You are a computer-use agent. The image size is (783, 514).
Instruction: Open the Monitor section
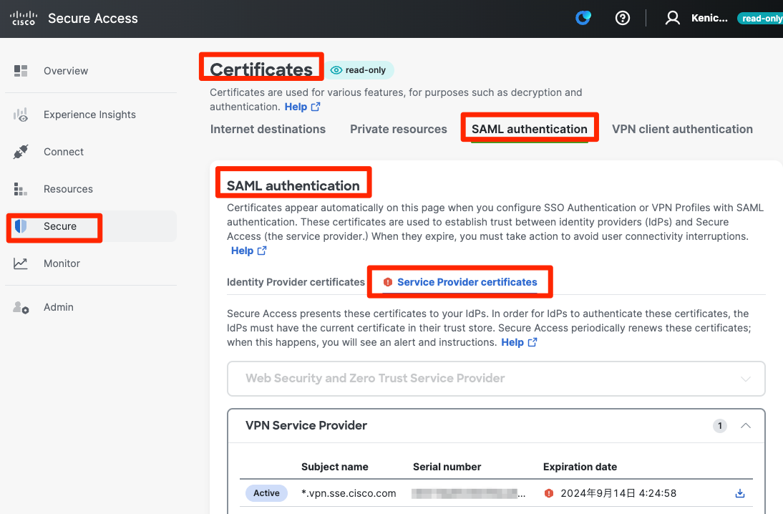tap(62, 263)
